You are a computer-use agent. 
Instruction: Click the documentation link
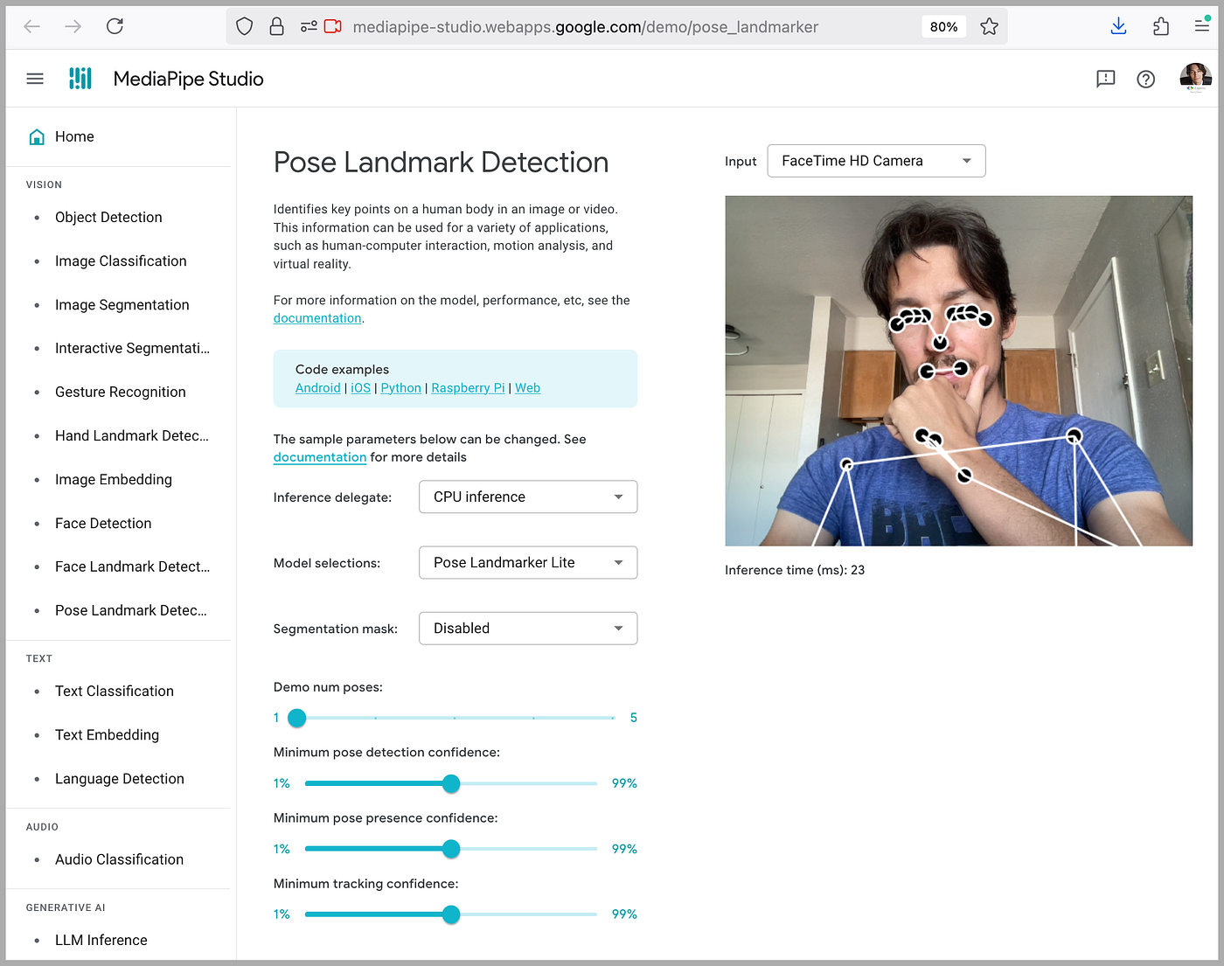pyautogui.click(x=317, y=317)
